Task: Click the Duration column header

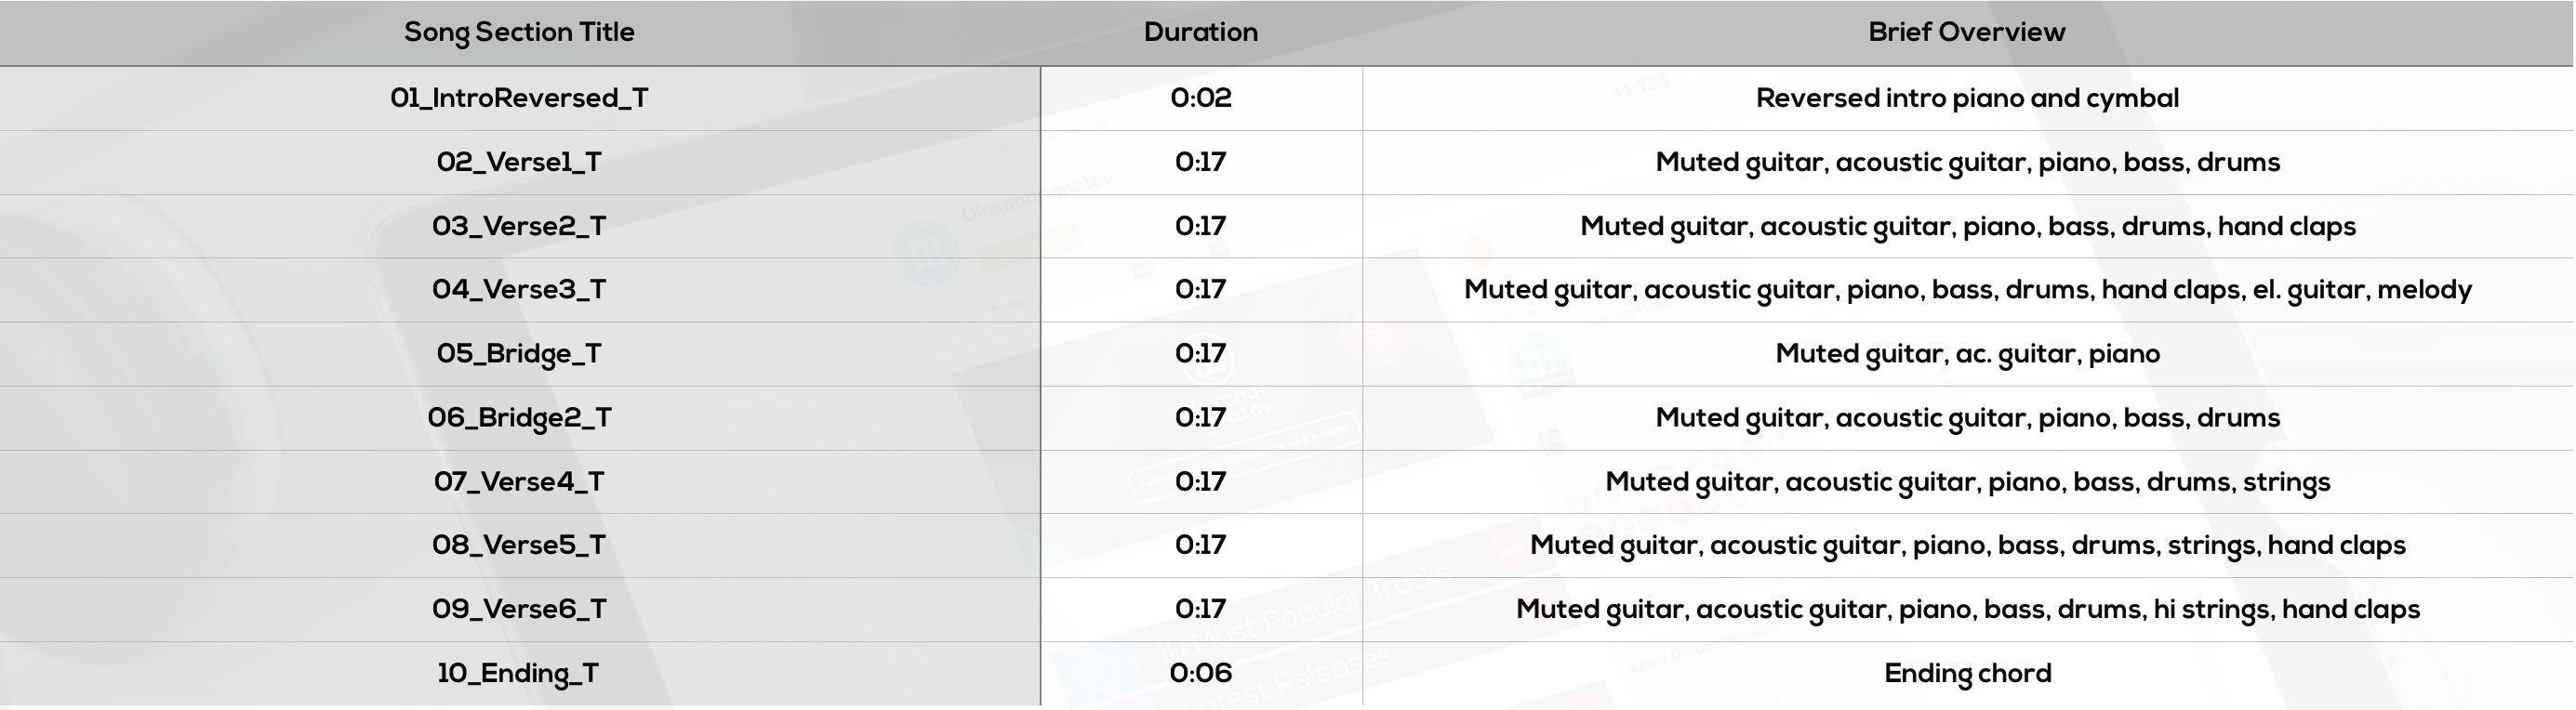Action: point(1201,32)
